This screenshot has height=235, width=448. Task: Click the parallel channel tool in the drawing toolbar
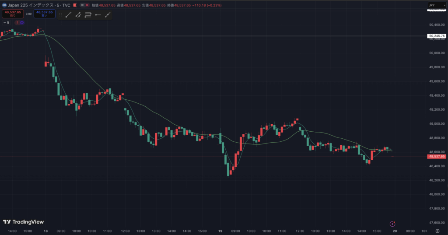(78, 14)
